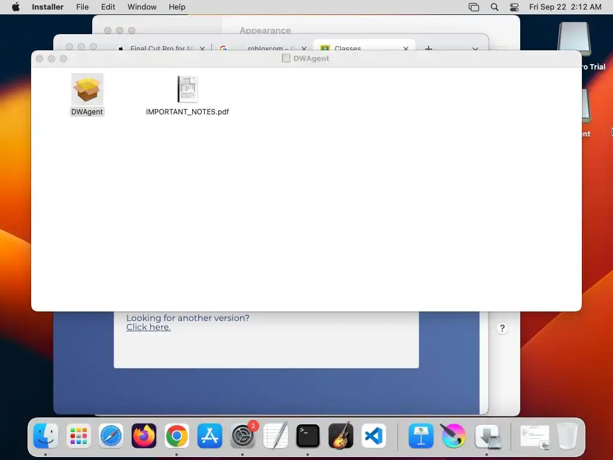Open the Installer application menu
Screen dimensions: 613x460
[47, 7]
